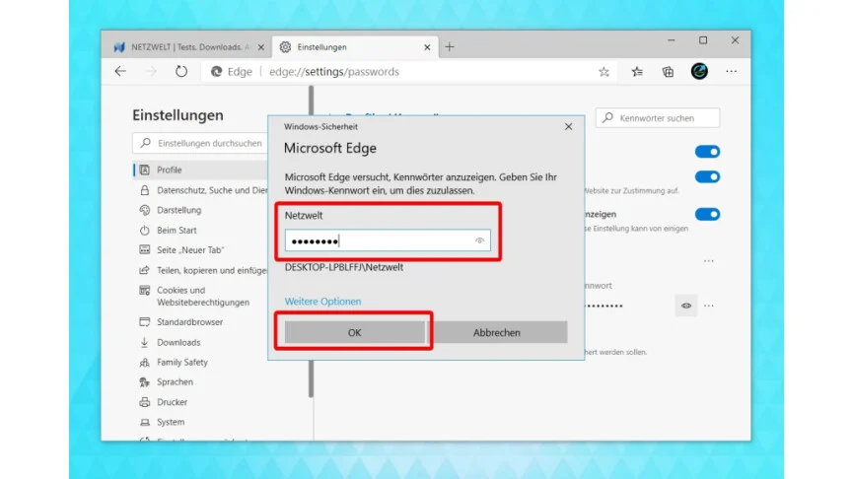Click Weitere Optionen link
852x479 pixels.
point(322,302)
